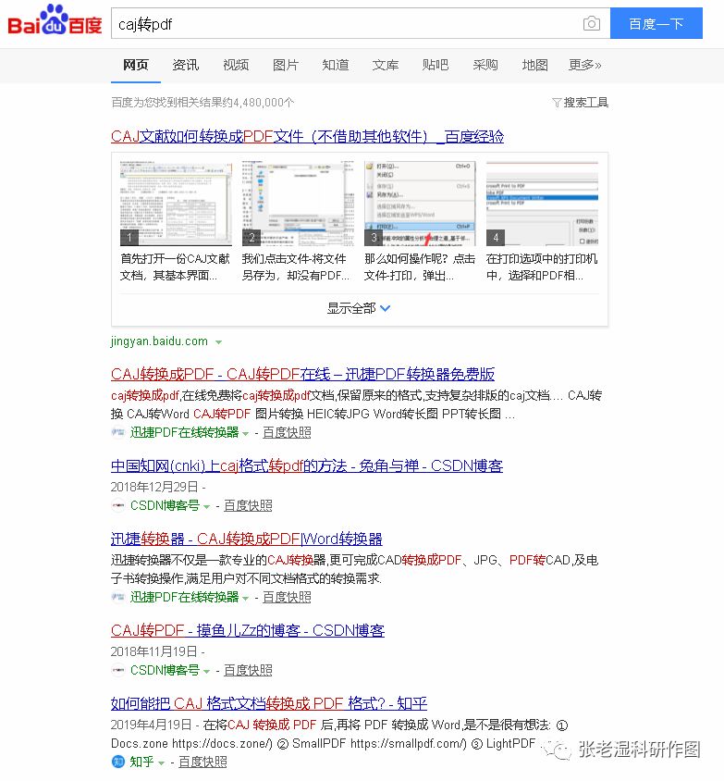
Task: Open the 采购 tab
Action: (485, 65)
